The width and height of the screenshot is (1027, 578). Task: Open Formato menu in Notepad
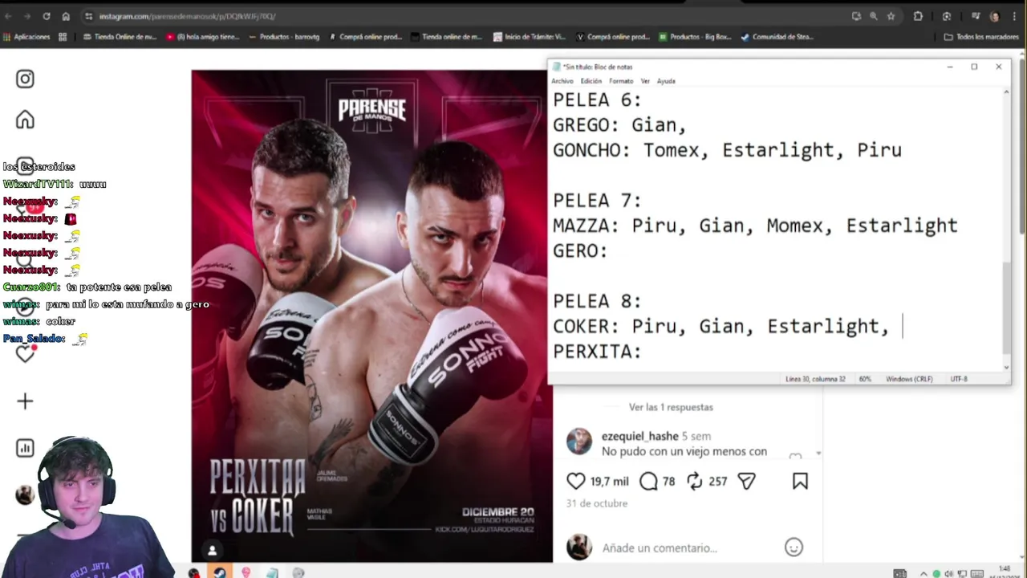click(621, 81)
